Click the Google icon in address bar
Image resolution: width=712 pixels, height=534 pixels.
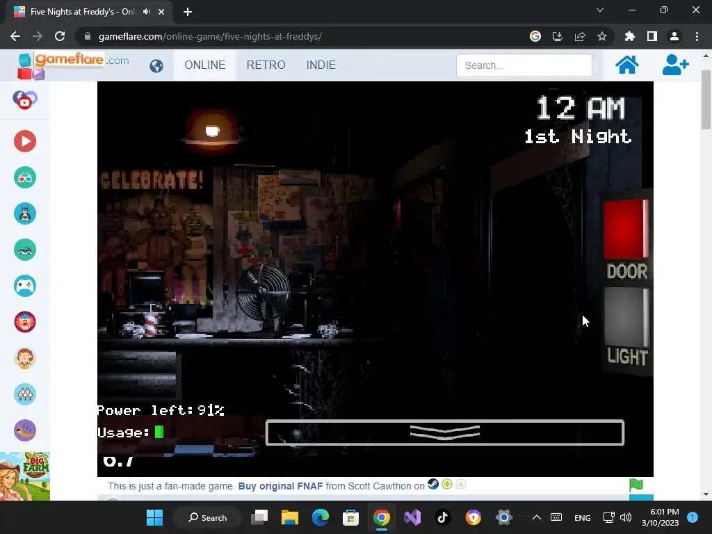tap(535, 36)
